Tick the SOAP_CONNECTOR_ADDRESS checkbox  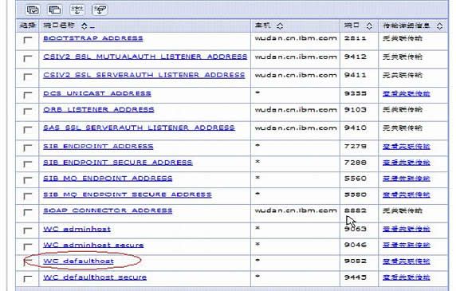click(x=28, y=212)
